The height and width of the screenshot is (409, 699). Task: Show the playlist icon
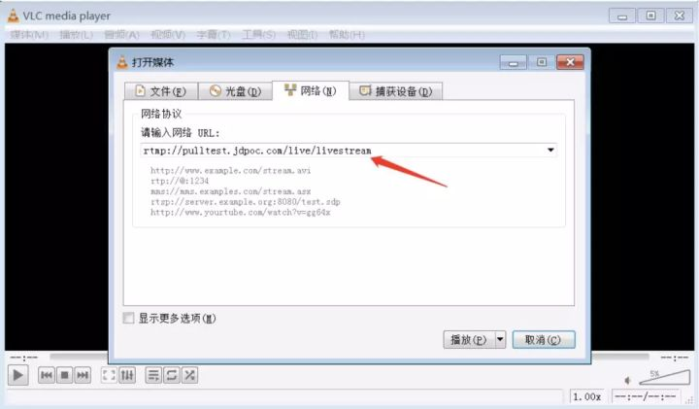(x=153, y=375)
